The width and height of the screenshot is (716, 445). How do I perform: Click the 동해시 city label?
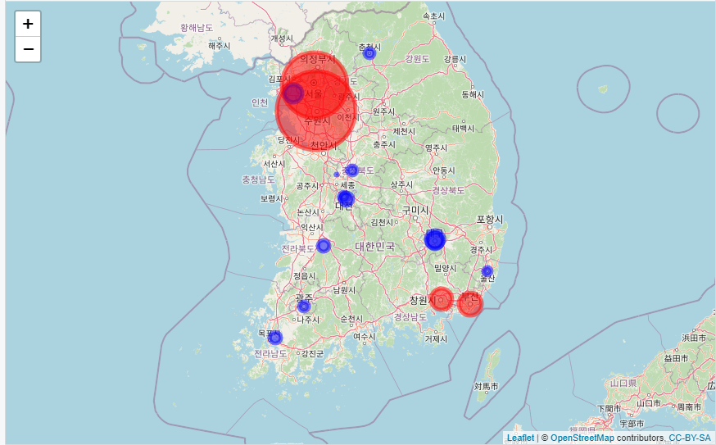tap(473, 94)
